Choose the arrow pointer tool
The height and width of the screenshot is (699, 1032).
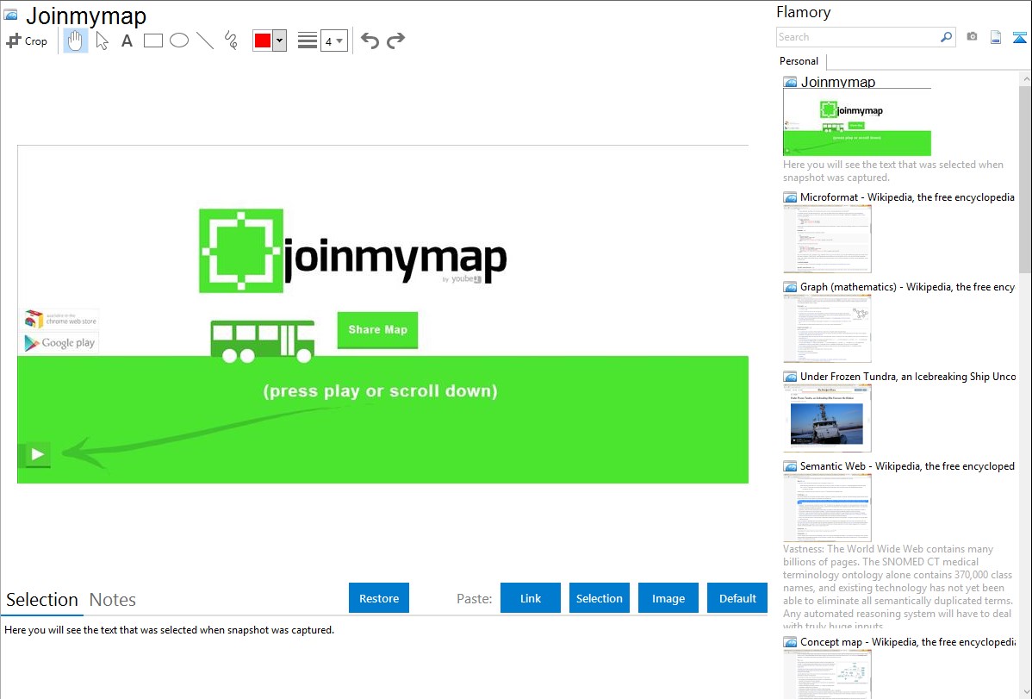pos(102,41)
